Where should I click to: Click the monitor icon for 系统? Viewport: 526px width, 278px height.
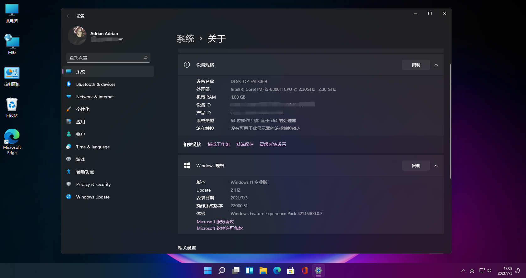point(69,71)
